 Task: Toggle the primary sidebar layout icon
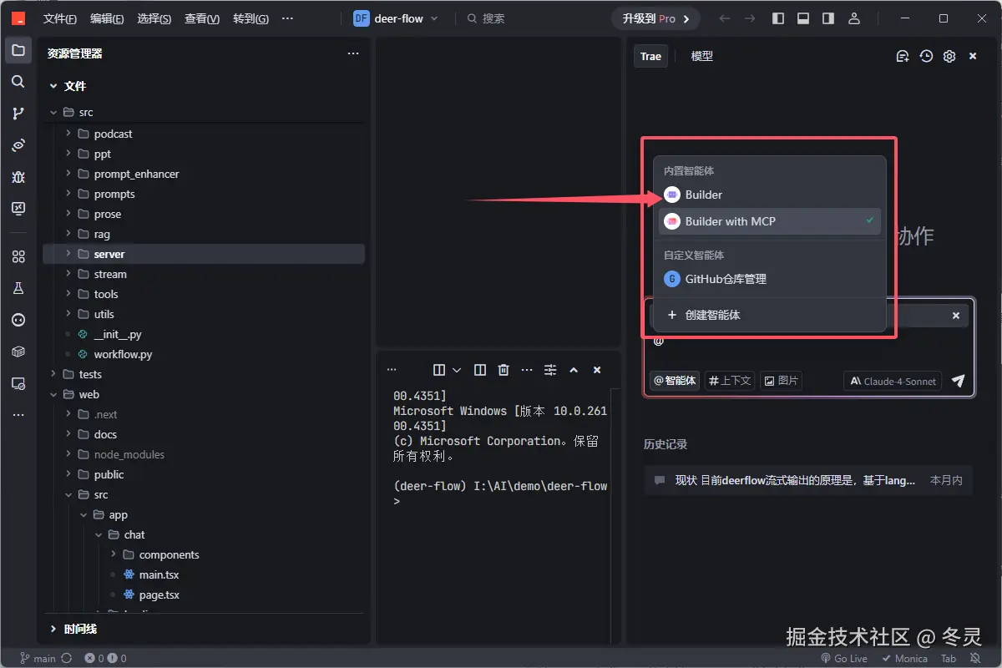pos(778,18)
